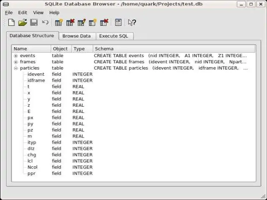Click the INTEGER type of field Ncol

coord(83,167)
